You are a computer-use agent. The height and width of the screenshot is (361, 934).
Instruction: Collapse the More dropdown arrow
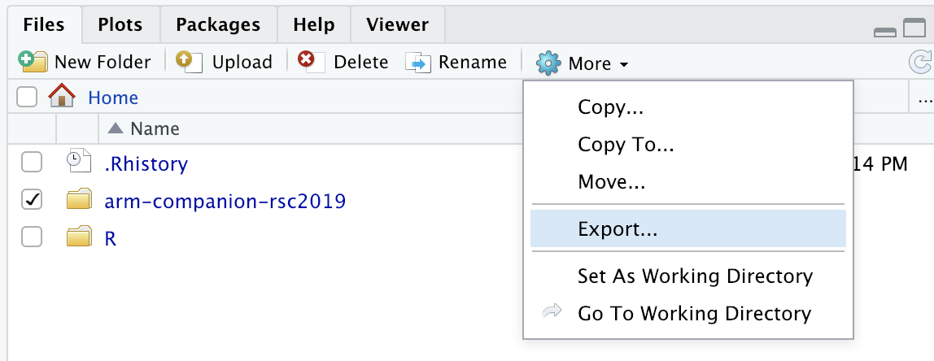(x=624, y=64)
